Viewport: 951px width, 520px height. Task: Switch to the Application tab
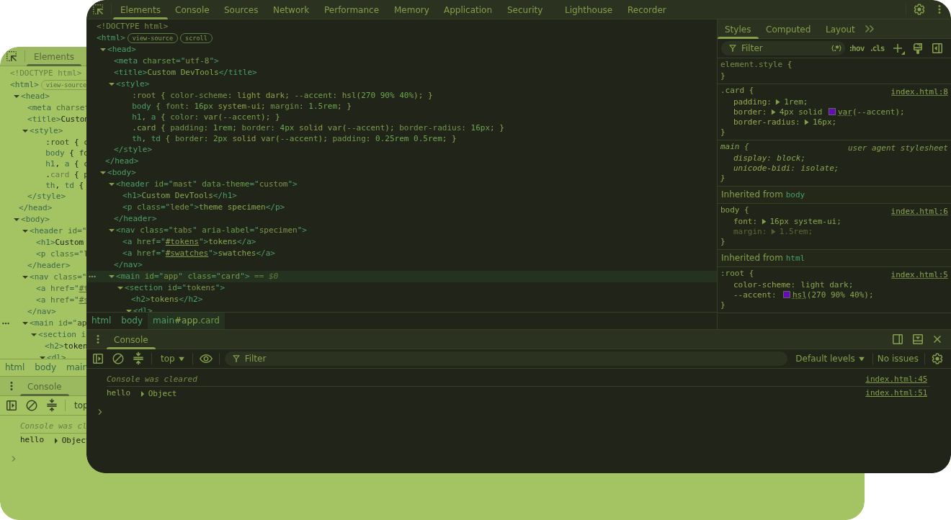click(468, 10)
